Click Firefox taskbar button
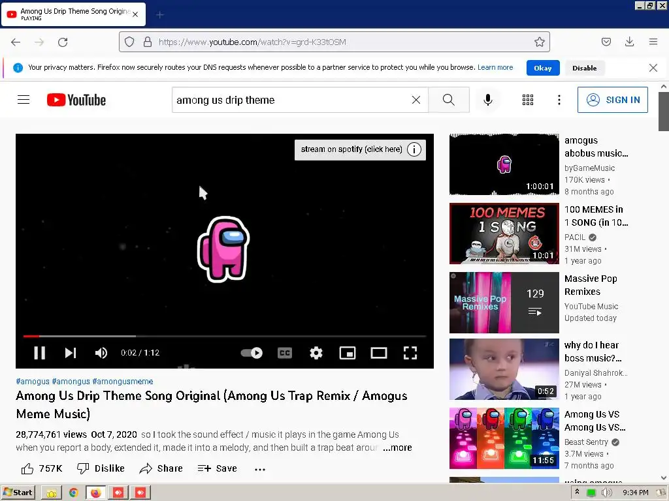 point(95,493)
